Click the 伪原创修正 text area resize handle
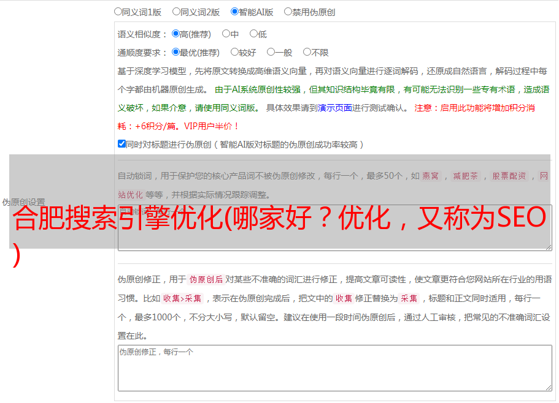 click(548, 387)
